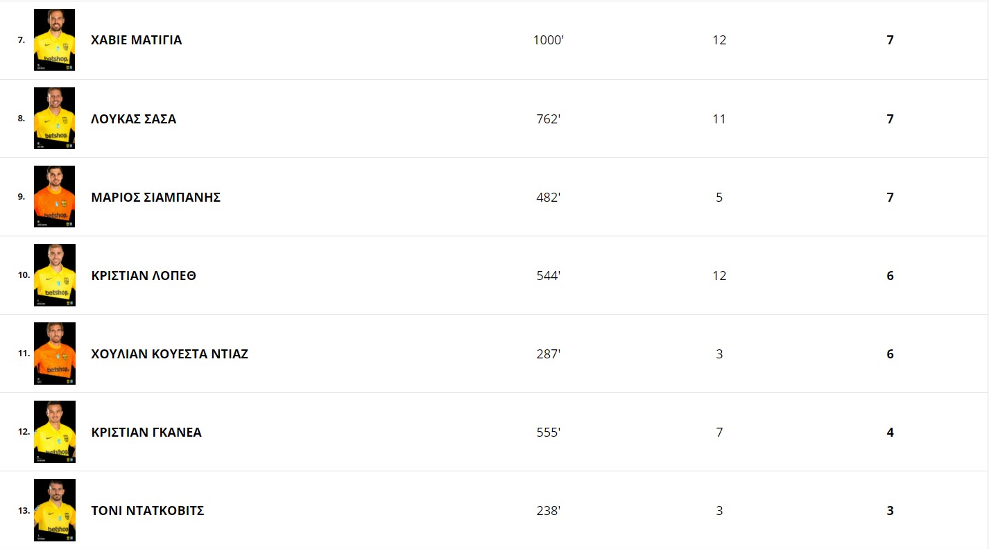The image size is (989, 549).
Task: Open ΛΟΥΚΑΣ ΣΑΣΑ name link
Action: click(x=134, y=119)
